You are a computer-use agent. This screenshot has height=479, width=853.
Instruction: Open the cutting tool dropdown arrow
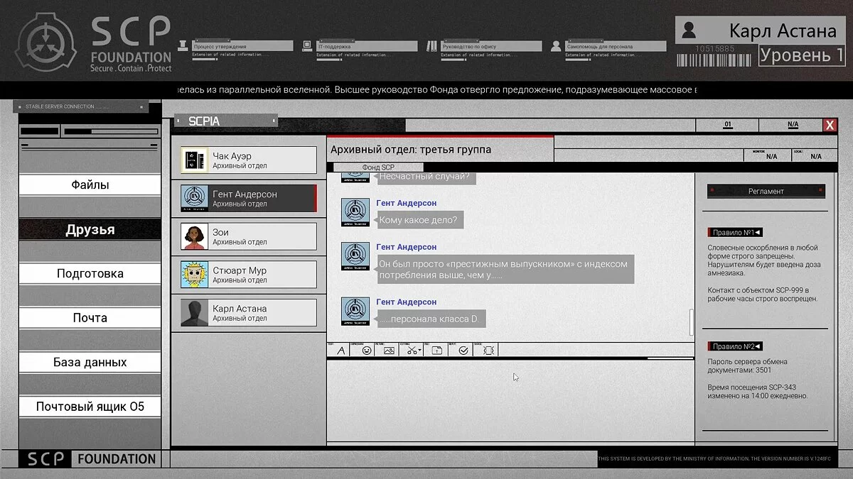(419, 351)
